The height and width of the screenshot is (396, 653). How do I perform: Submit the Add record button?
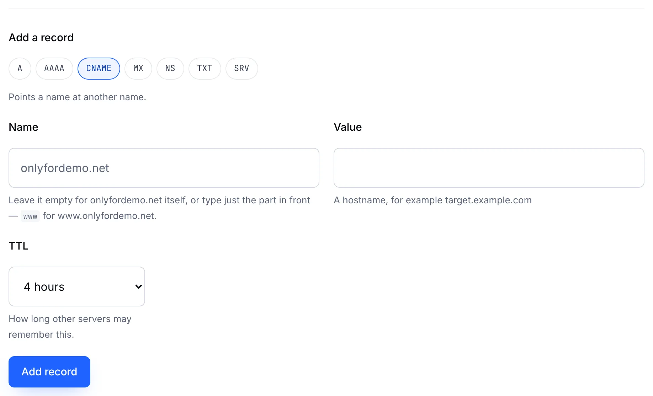[49, 372]
